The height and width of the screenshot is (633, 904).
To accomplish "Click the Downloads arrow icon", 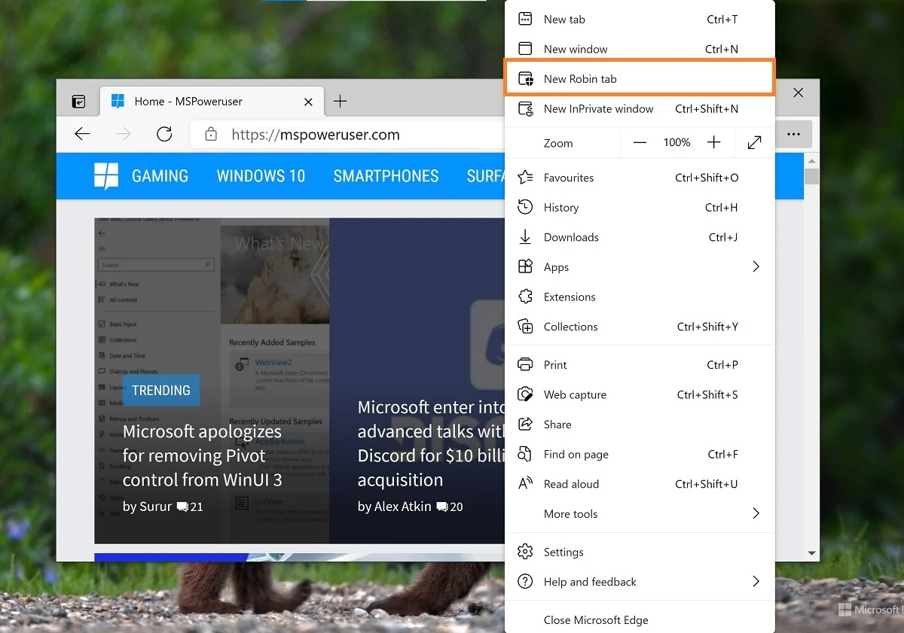I will (x=525, y=237).
